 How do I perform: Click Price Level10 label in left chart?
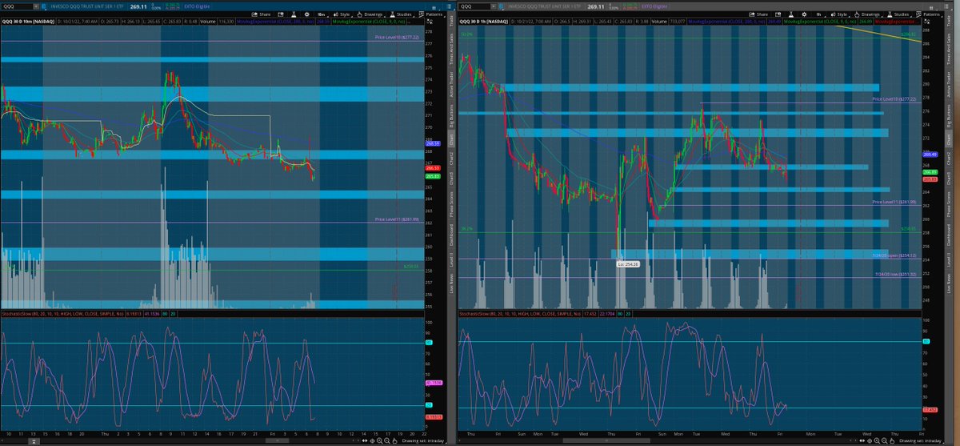click(397, 37)
